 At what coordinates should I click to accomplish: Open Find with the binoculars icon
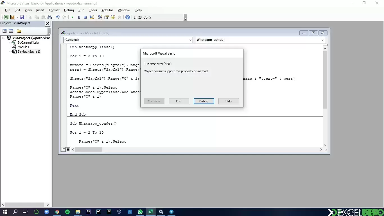50,17
